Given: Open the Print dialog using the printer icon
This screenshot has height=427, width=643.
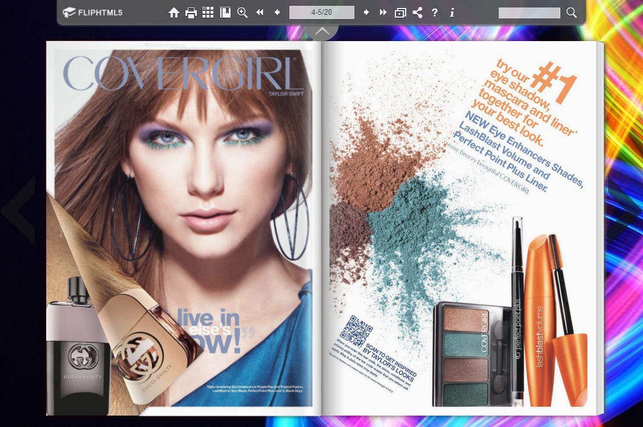Looking at the screenshot, I should coord(191,12).
